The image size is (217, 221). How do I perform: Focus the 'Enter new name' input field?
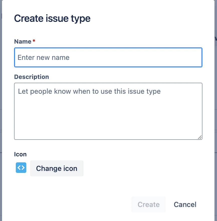pyautogui.click(x=108, y=57)
